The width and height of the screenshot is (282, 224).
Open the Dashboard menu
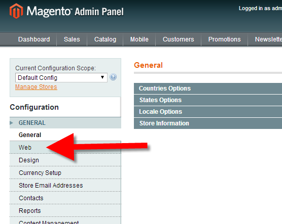point(34,39)
